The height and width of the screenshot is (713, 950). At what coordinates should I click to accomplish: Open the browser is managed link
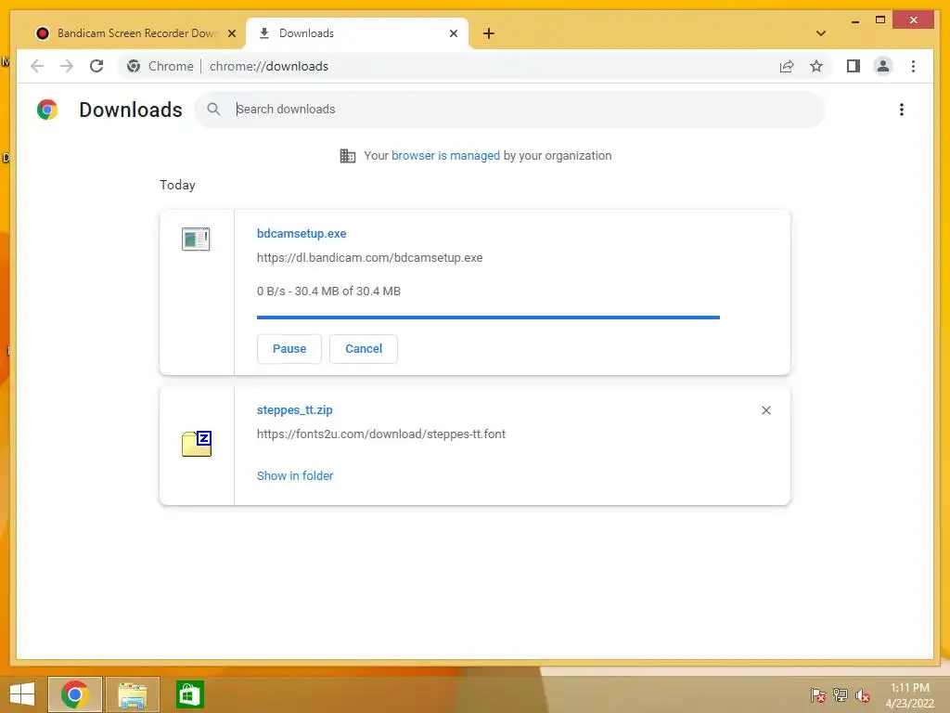coord(445,156)
